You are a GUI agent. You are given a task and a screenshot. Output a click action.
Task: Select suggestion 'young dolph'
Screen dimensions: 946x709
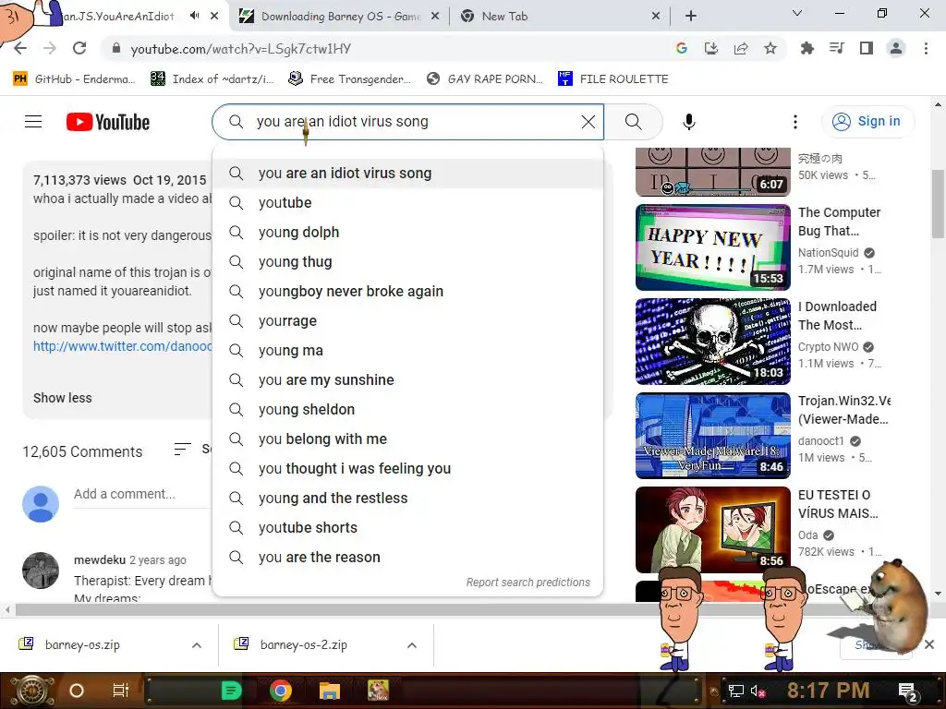click(x=407, y=232)
